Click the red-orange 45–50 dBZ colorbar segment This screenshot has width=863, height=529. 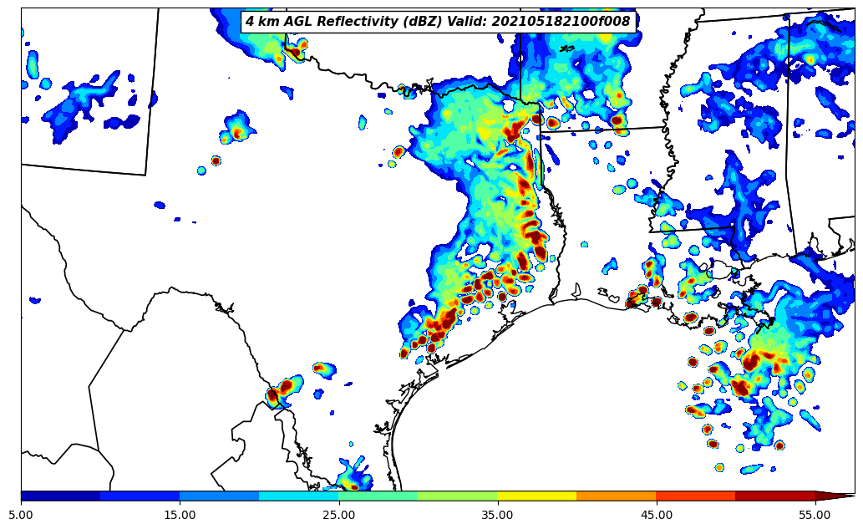click(695, 496)
